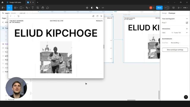Image resolution: width=190 pixels, height=107 pixels.
Task: Select the Move tool
Action: tap(9, 8)
